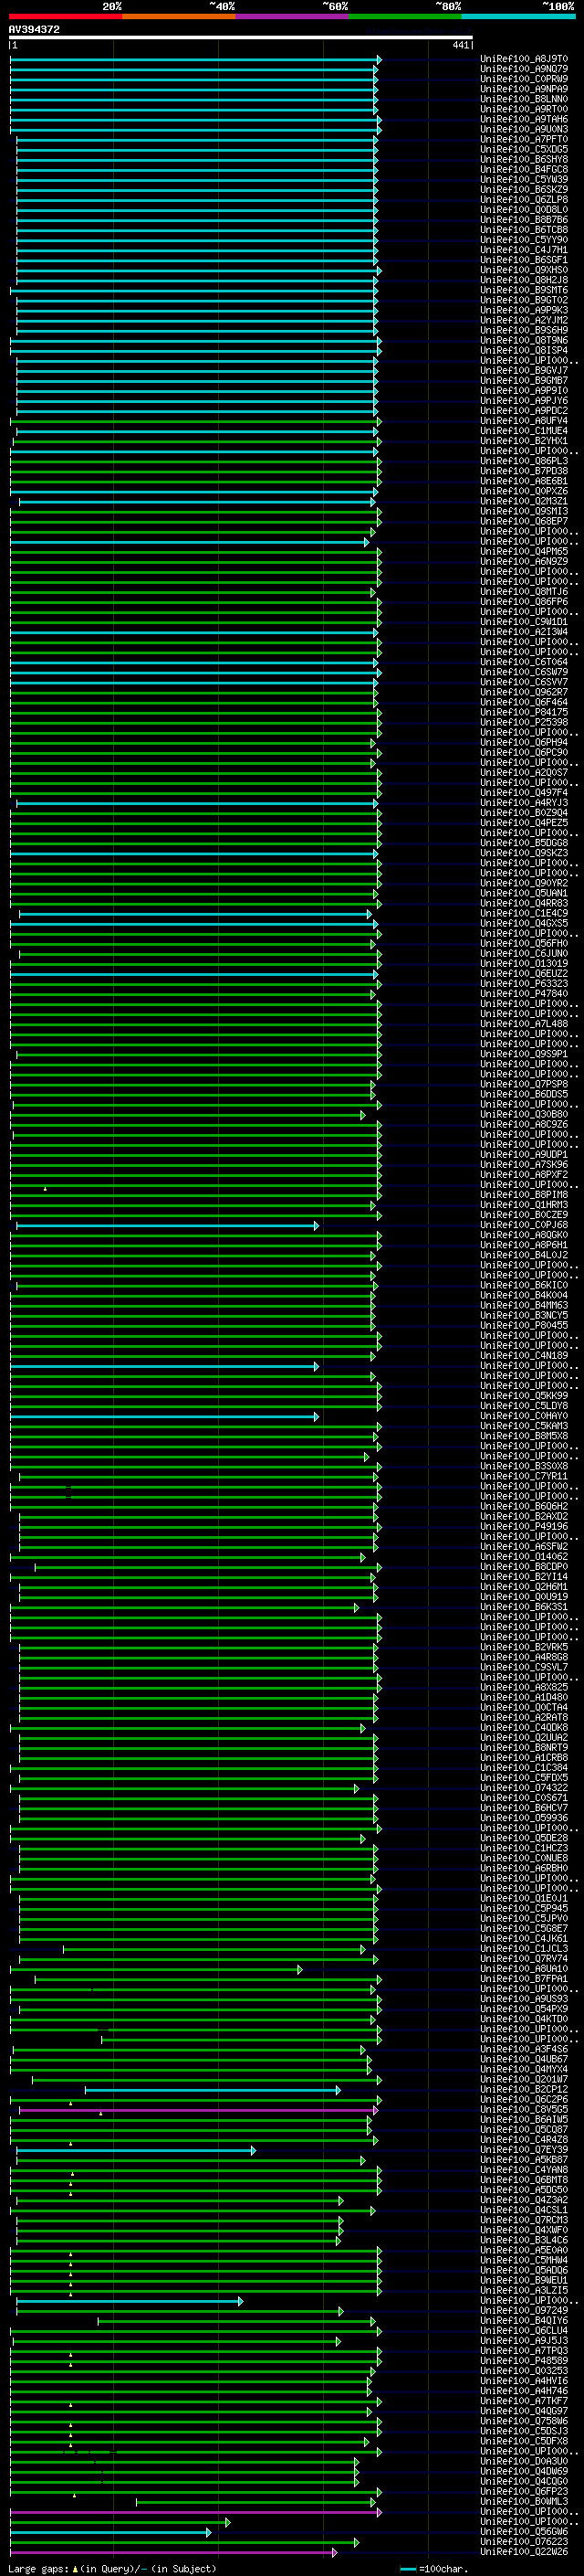Open the UniRef100_Q9XHS0 entry
584x2576 pixels.
(x=524, y=270)
